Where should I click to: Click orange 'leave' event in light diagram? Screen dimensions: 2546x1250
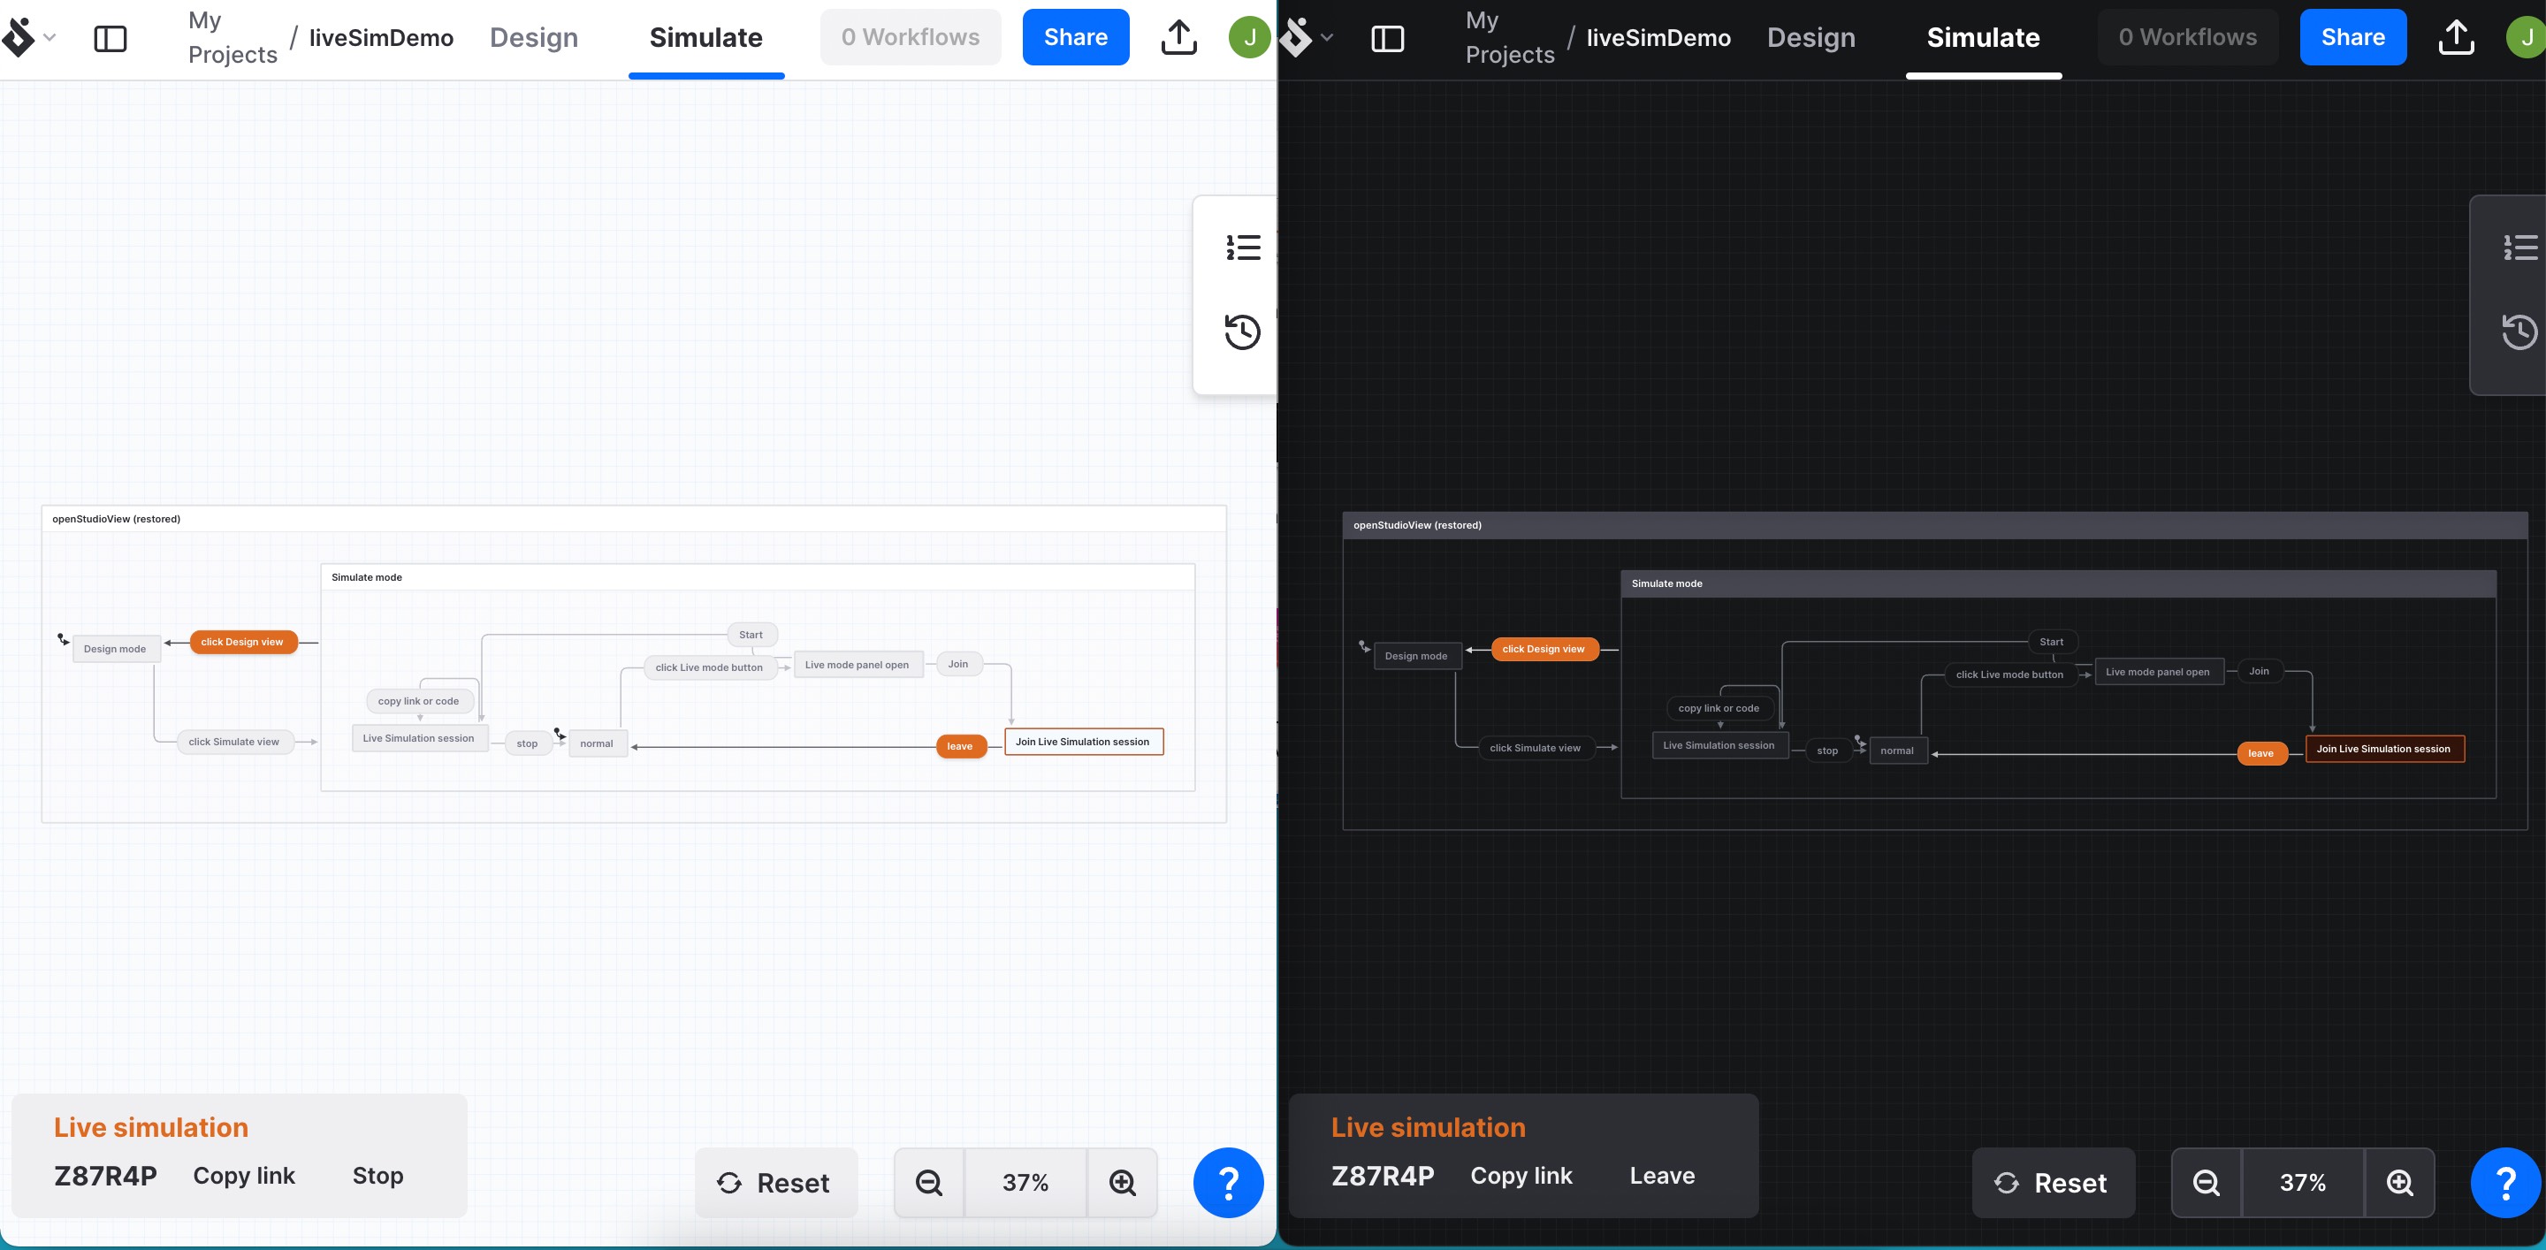click(960, 746)
